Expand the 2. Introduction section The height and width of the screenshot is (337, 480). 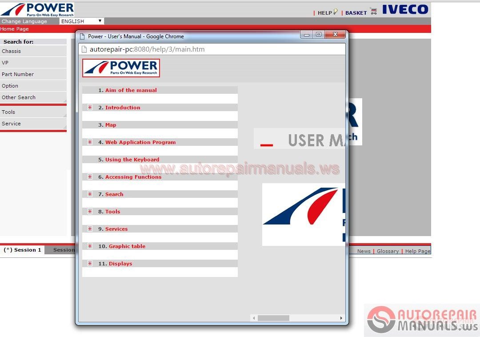[90, 107]
